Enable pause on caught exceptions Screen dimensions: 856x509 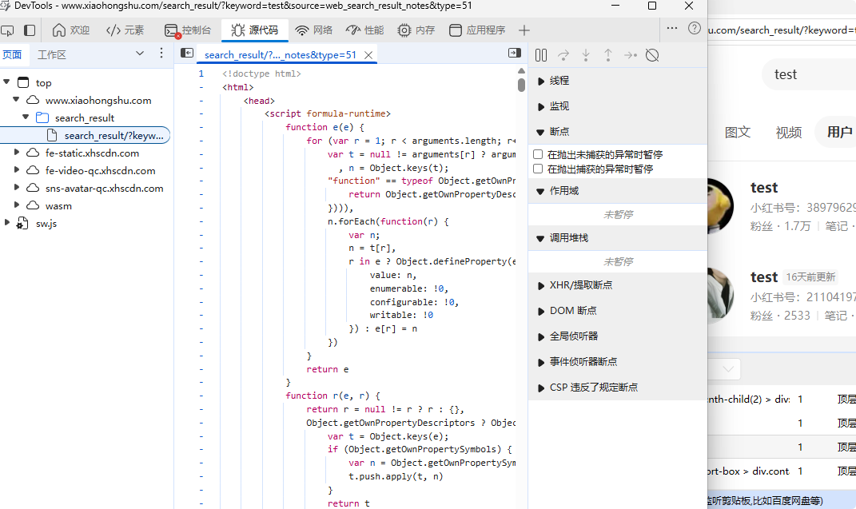pyautogui.click(x=539, y=169)
